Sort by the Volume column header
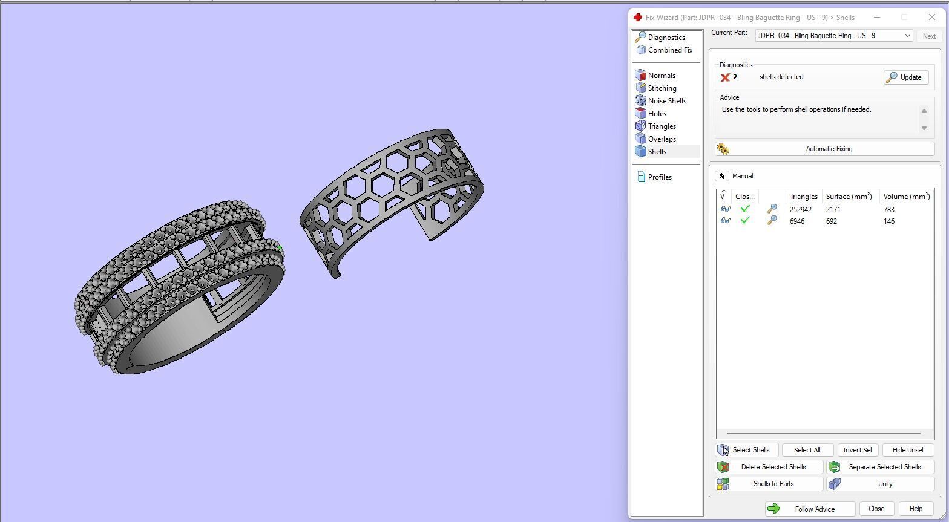 click(906, 197)
